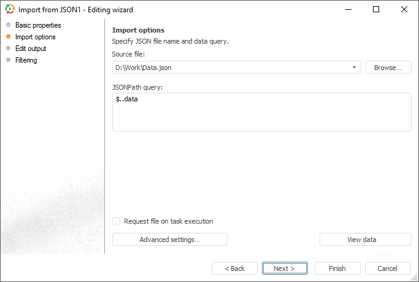Go to the Edit output wizard page
Image resolution: width=419 pixels, height=282 pixels.
31,49
